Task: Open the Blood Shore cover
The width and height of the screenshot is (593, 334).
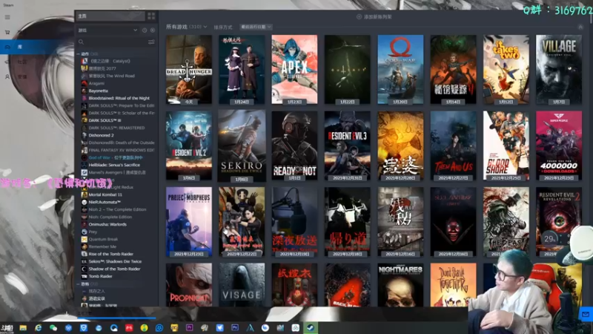Action: coord(506,145)
